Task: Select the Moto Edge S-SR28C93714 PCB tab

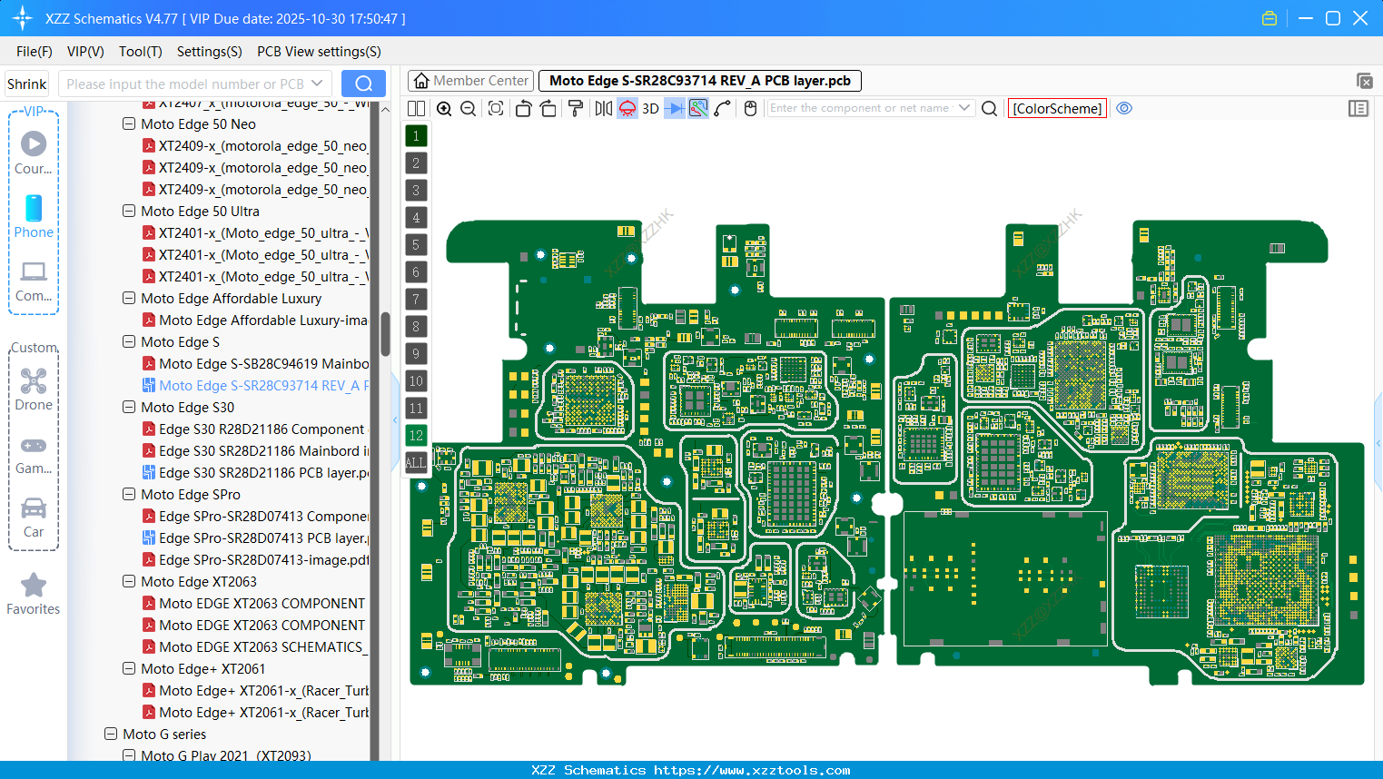Action: [x=700, y=80]
